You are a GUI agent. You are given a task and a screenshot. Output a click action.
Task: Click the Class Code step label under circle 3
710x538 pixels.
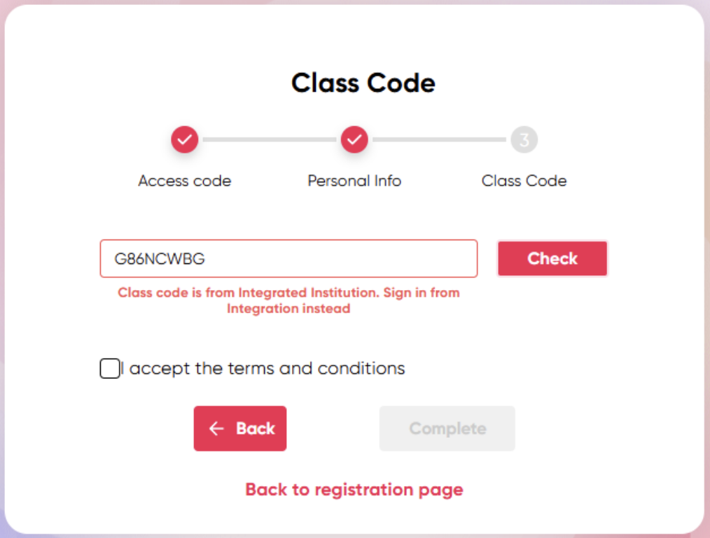coord(524,181)
